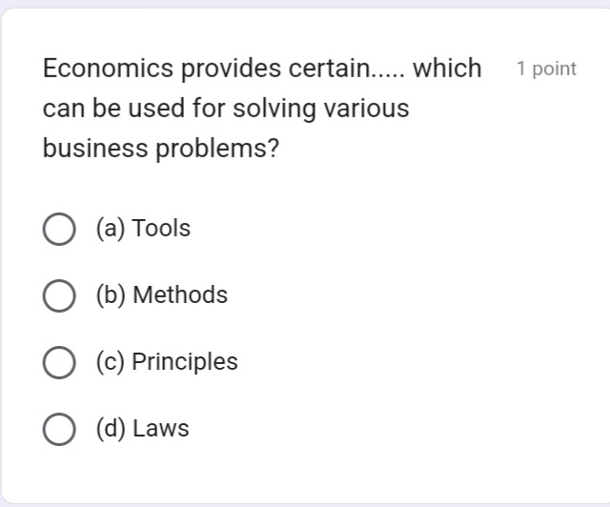Click the word "Economics" in the question
610x507 pixels.
tap(109, 69)
